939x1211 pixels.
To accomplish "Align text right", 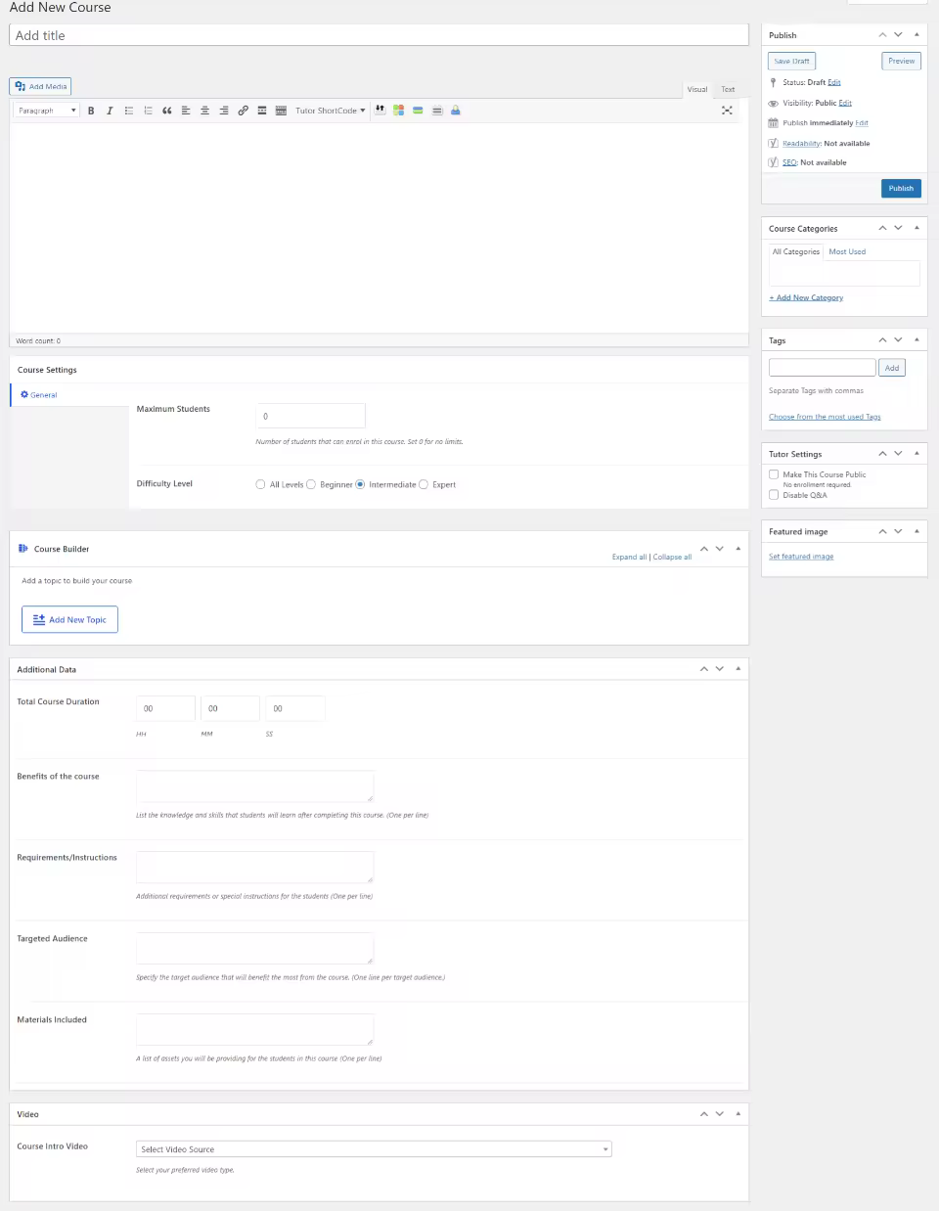I will (x=224, y=111).
